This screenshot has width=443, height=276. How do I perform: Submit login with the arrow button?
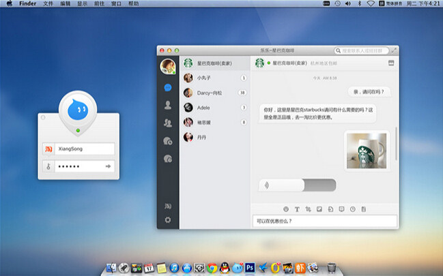point(109,166)
